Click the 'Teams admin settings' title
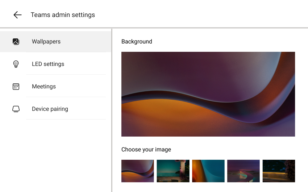Image resolution: width=308 pixels, height=192 pixels. click(x=63, y=15)
